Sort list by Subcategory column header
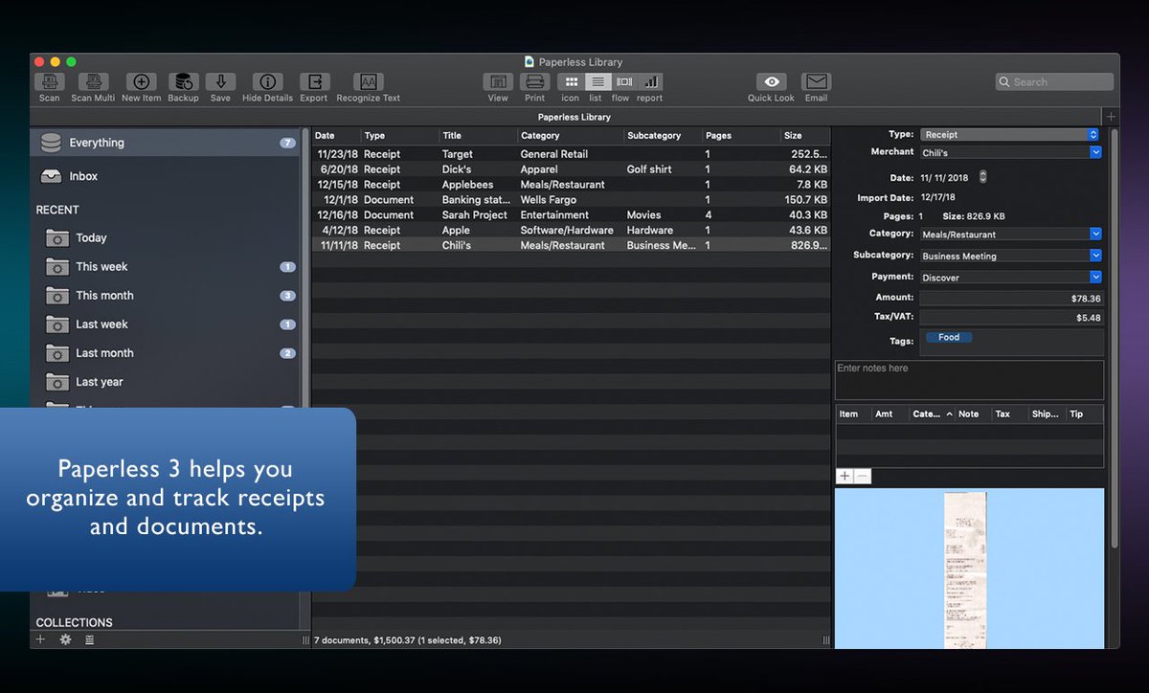This screenshot has height=693, width=1149. tap(664, 136)
